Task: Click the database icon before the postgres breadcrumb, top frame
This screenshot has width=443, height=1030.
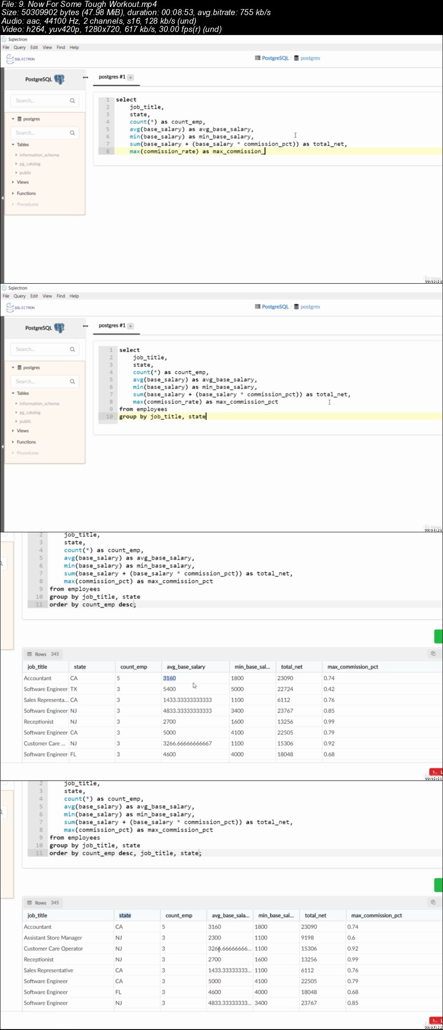Action: 296,58
